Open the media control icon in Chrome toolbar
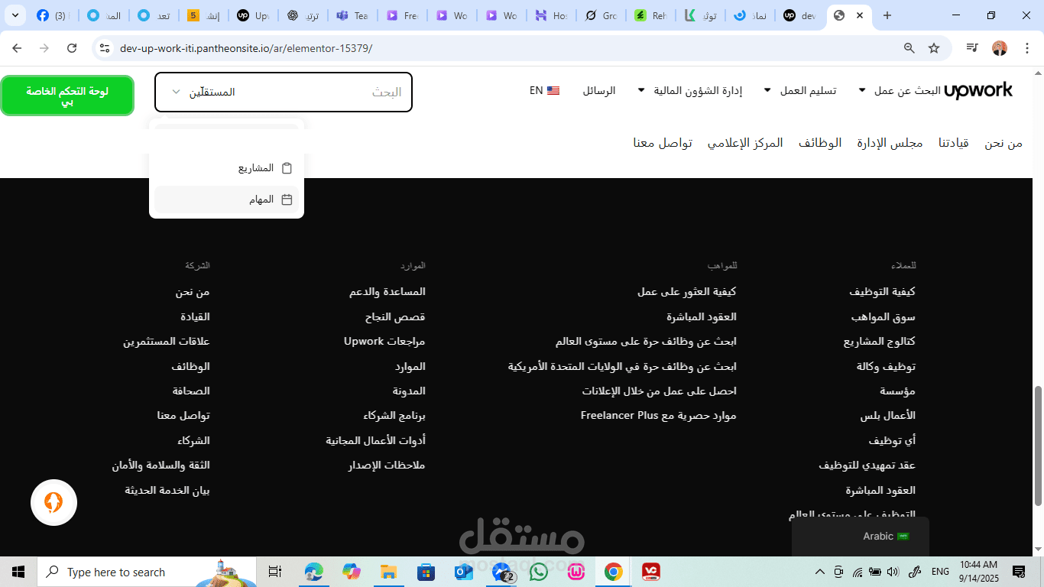 pos(972,48)
